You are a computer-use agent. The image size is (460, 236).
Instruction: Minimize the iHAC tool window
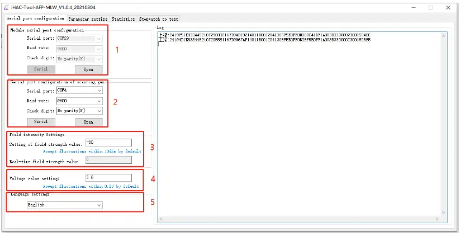(414, 8)
